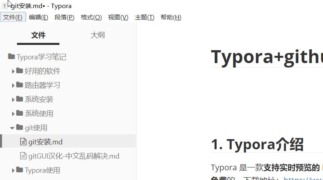This screenshot has height=180, width=323.
Task: Select the 系统使用 folder label
Action: pos(39,114)
